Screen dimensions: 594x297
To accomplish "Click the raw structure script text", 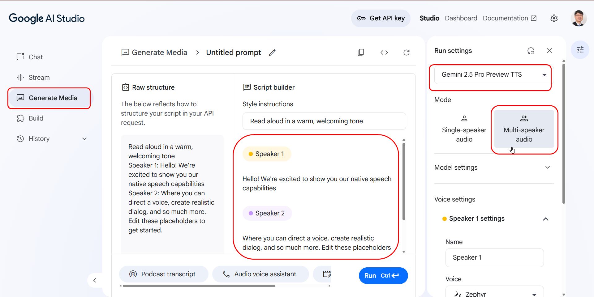I will tap(172, 189).
